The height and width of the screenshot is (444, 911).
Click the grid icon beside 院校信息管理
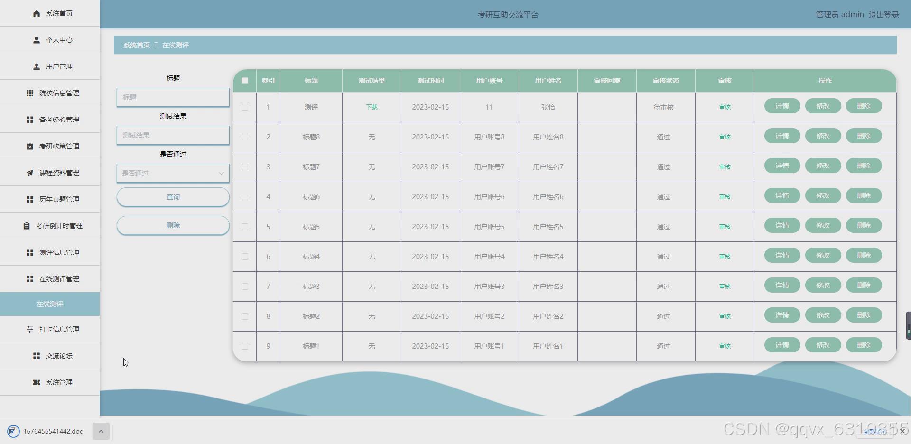(x=30, y=93)
